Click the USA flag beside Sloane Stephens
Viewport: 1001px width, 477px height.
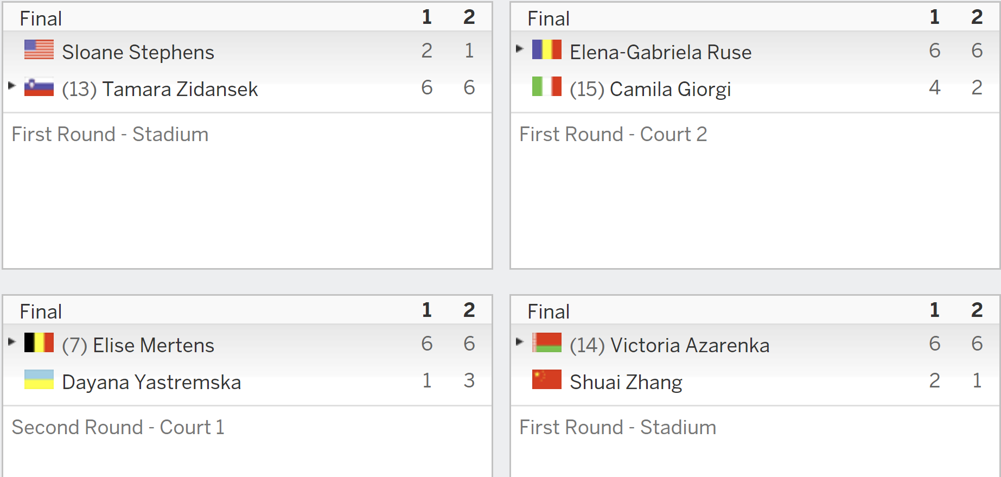coord(39,49)
